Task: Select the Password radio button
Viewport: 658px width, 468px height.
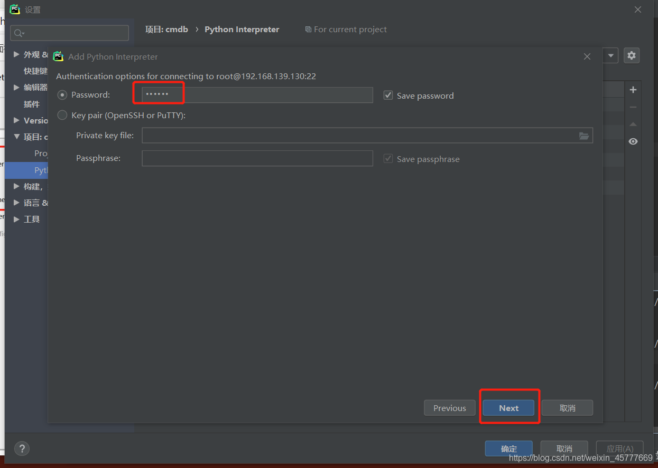Action: 62,95
